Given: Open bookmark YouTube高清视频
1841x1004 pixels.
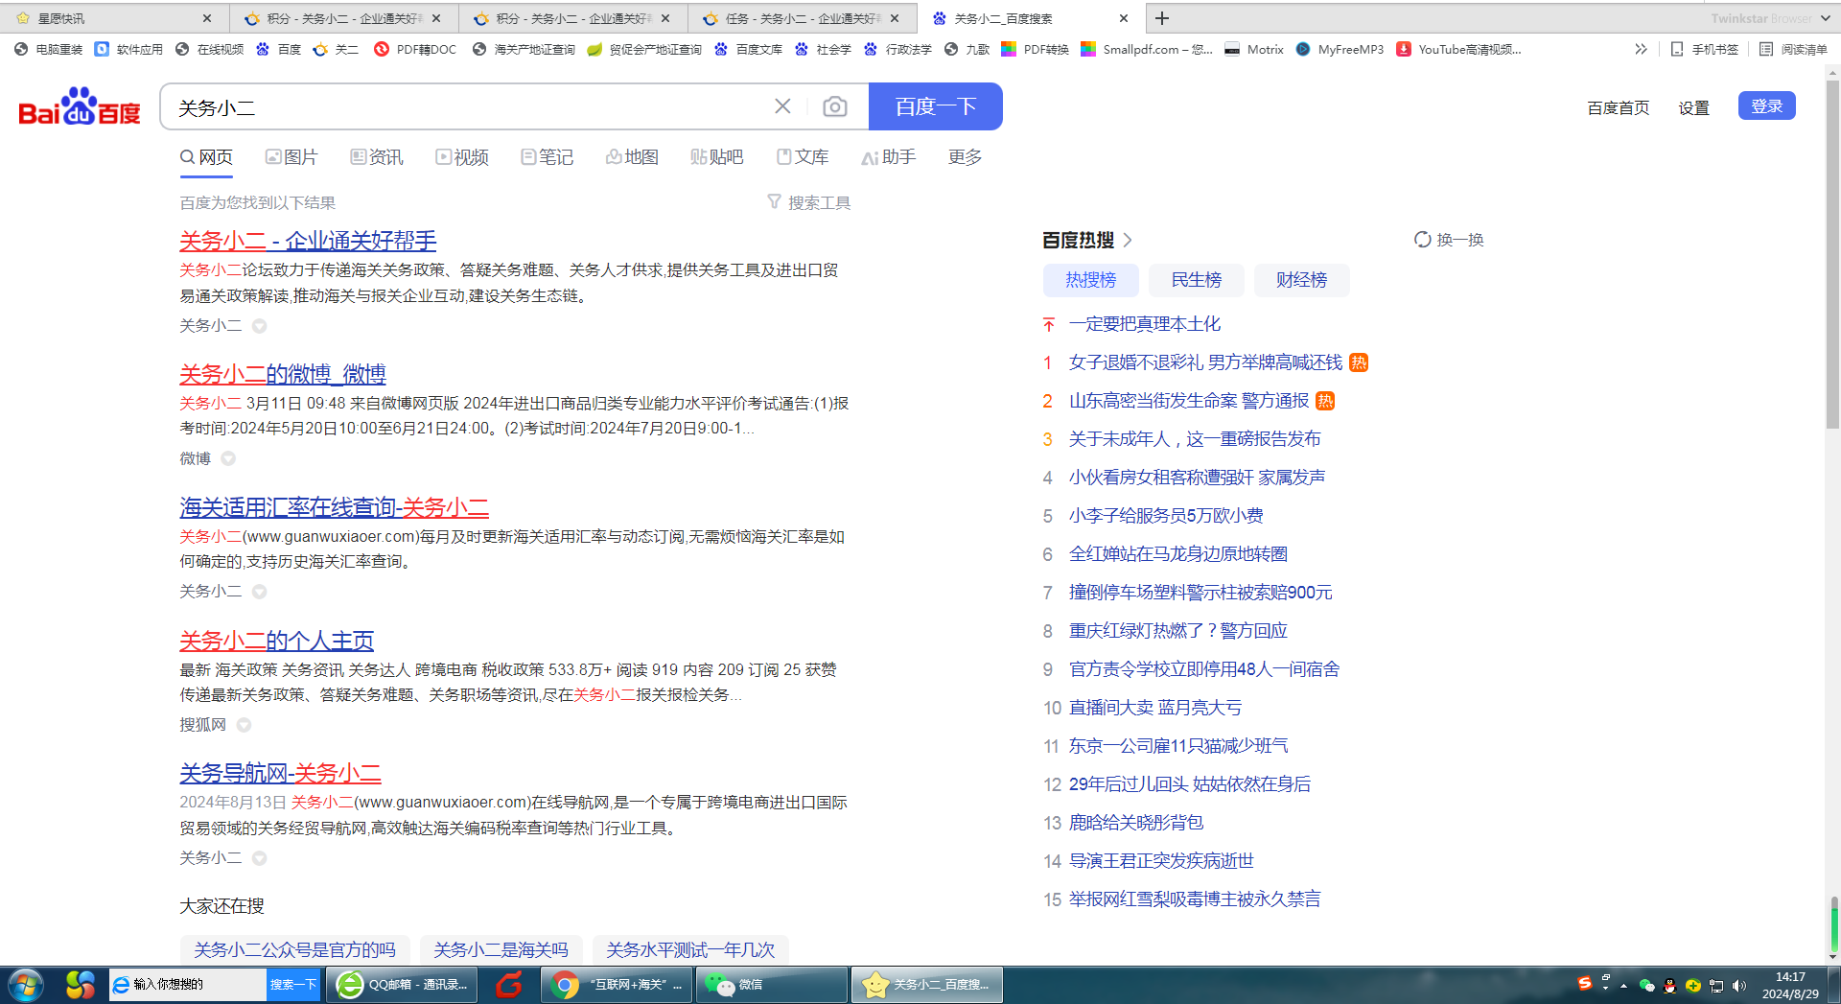Looking at the screenshot, I should point(1458,49).
